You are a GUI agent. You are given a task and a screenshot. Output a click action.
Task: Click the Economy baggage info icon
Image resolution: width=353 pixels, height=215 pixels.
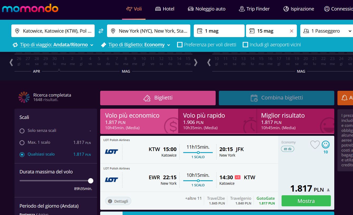tap(288, 149)
